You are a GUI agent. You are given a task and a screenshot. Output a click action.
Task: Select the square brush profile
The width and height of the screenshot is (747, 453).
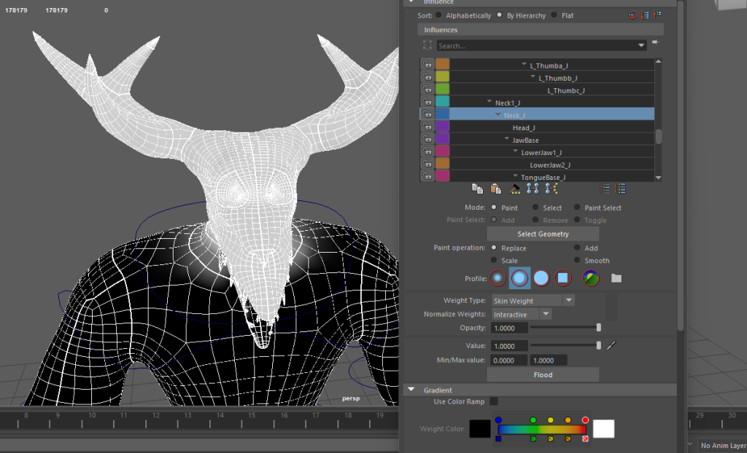[562, 277]
